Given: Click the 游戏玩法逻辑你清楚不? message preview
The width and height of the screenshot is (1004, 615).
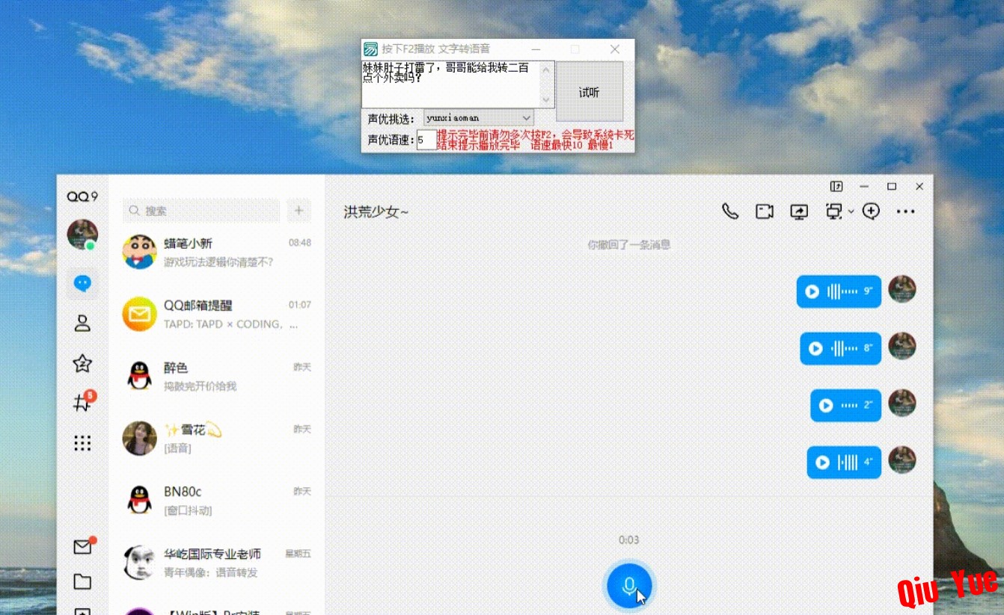Looking at the screenshot, I should pyautogui.click(x=218, y=262).
